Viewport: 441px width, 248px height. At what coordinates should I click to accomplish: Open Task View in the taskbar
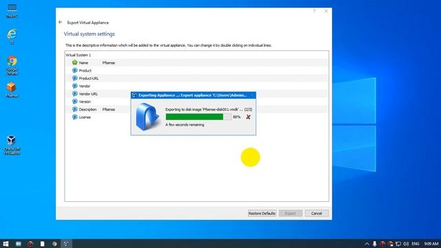tap(19, 243)
